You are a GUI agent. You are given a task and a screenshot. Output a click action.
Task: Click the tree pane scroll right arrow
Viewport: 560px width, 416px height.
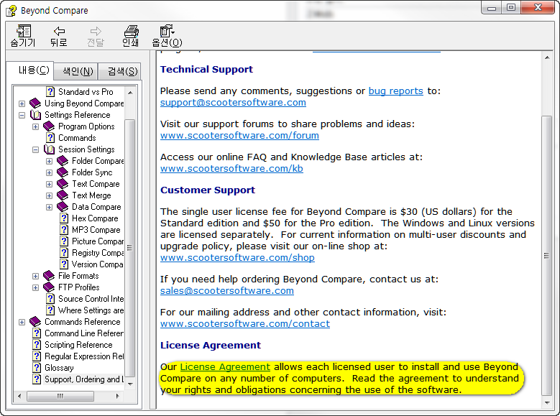(118, 396)
